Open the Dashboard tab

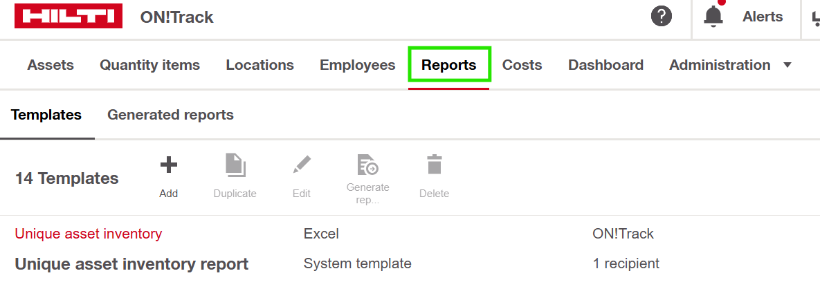[605, 65]
